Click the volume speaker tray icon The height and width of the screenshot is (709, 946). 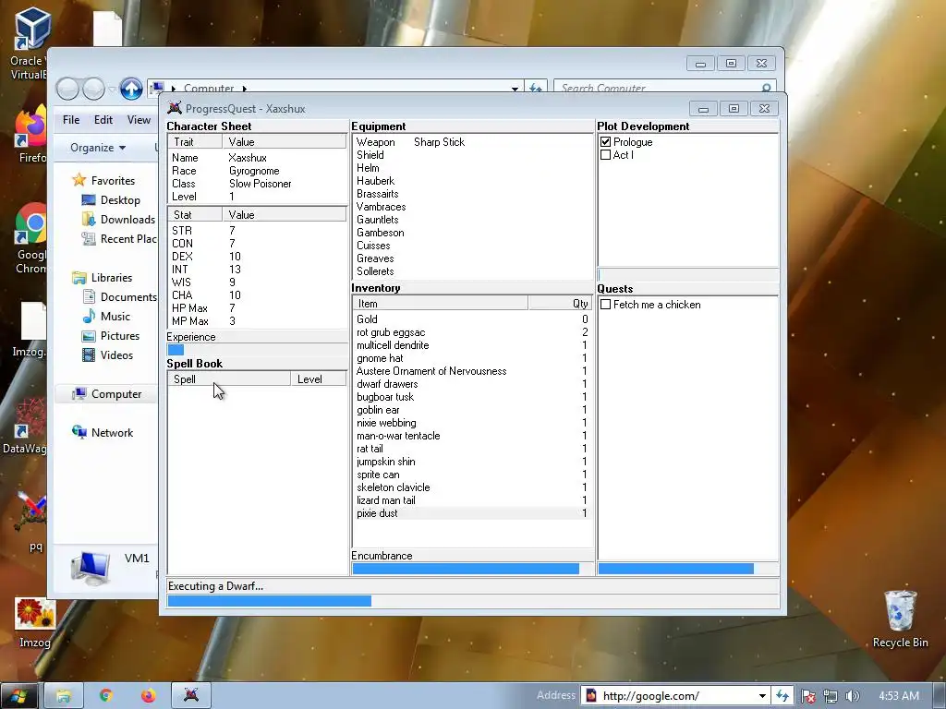(x=852, y=696)
